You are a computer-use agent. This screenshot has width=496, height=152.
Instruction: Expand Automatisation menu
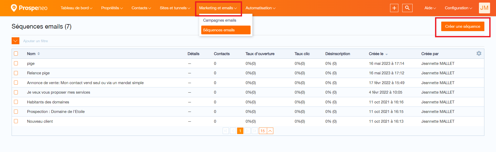point(260,8)
